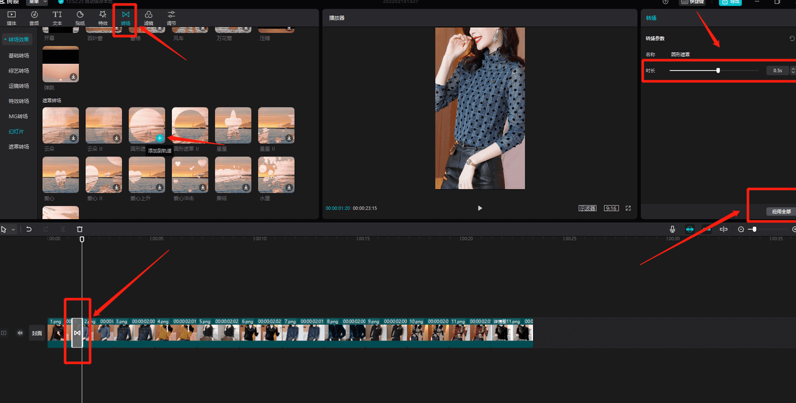Click the 时长 duration slider handle
The image size is (796, 403).
[x=718, y=70]
